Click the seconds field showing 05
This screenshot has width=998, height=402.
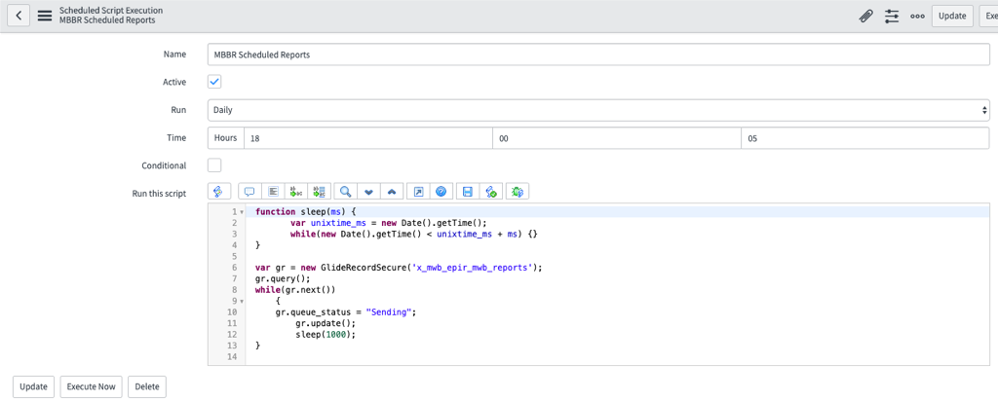[x=865, y=138]
